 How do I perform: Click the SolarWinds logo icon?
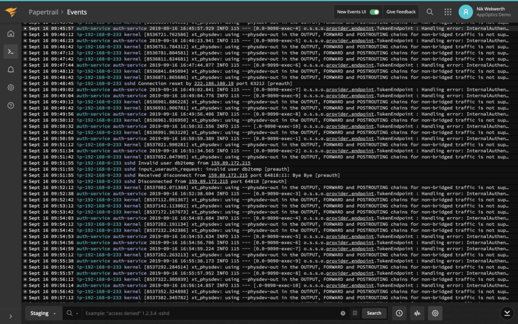tap(11, 12)
